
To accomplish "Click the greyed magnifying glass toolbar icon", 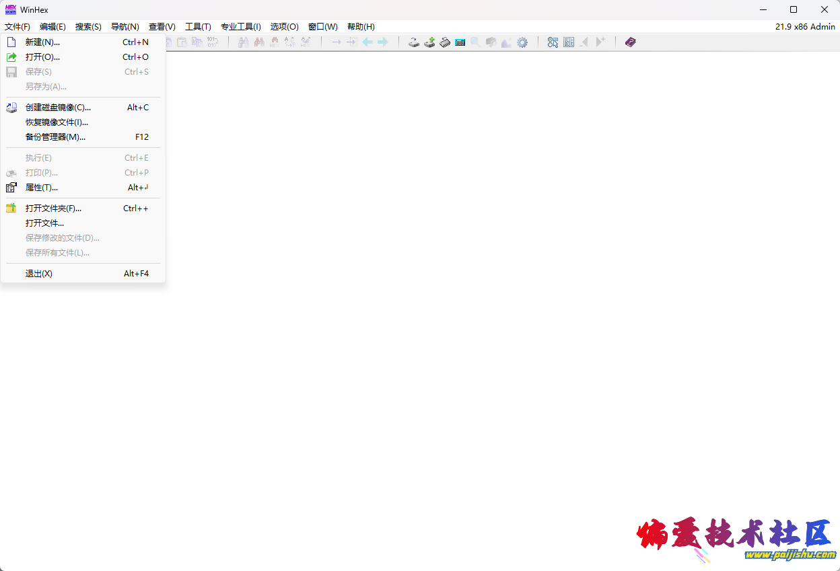I will [475, 42].
